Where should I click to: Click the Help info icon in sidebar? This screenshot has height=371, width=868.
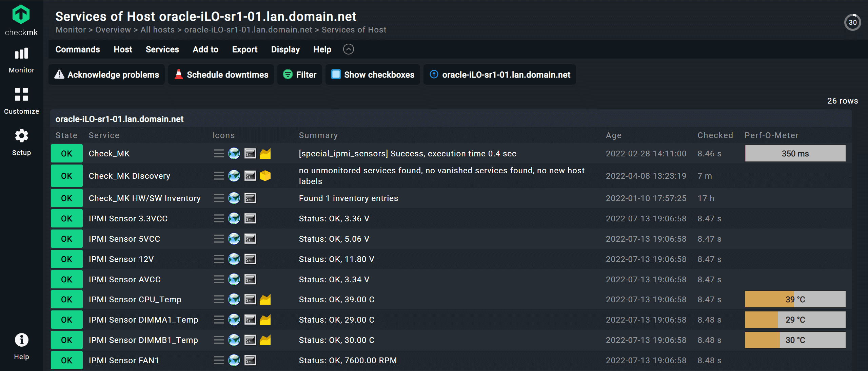click(x=21, y=346)
